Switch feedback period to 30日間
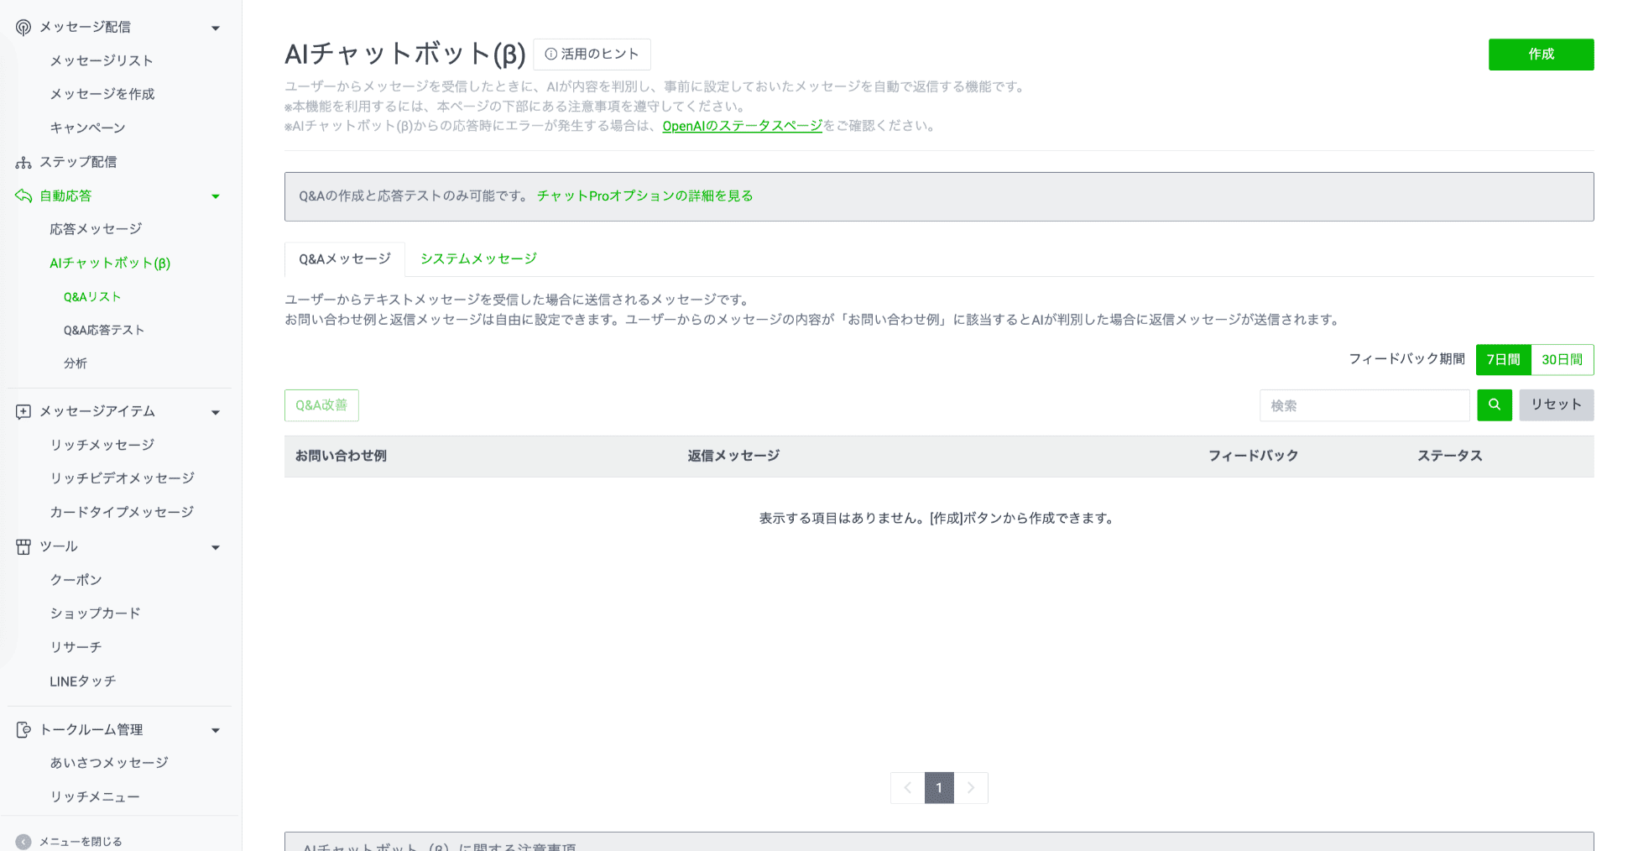The width and height of the screenshot is (1633, 851). tap(1562, 359)
